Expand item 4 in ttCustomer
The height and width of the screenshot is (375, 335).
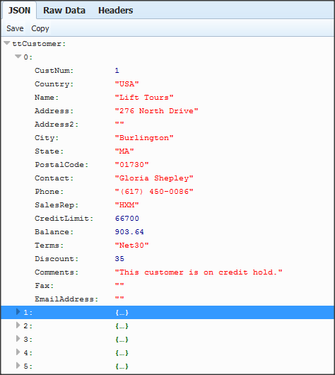tap(18, 352)
